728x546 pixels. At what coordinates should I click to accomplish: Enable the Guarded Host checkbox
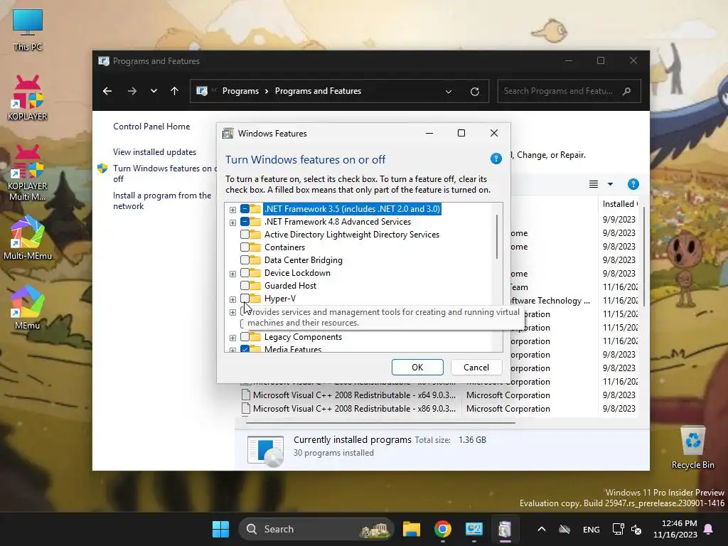245,286
